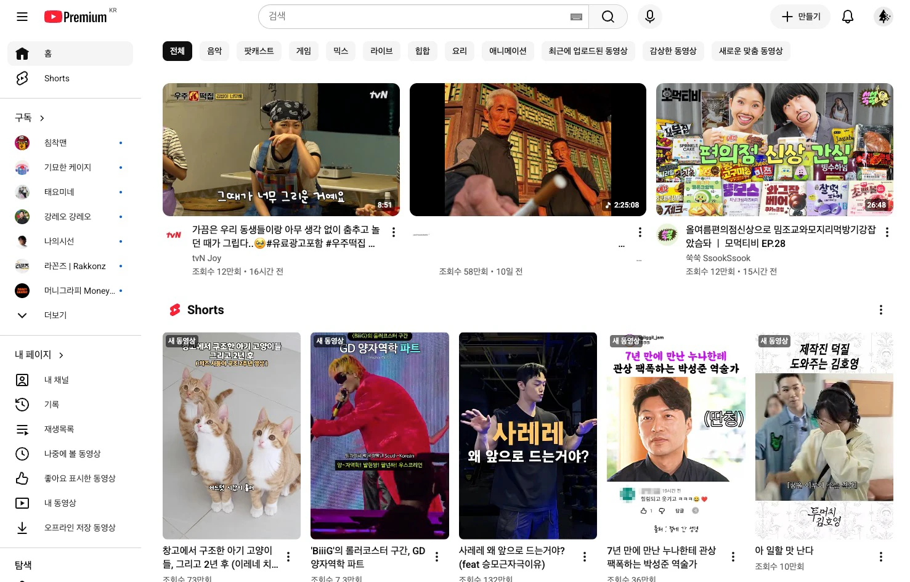Viewport: 910px width, 582px height.
Task: Open 재생목록 playlists
Action: pos(70,429)
